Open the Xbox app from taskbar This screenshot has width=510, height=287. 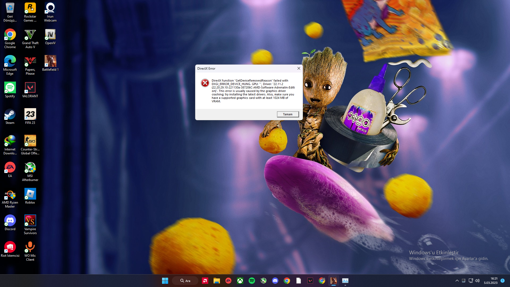[x=240, y=281]
